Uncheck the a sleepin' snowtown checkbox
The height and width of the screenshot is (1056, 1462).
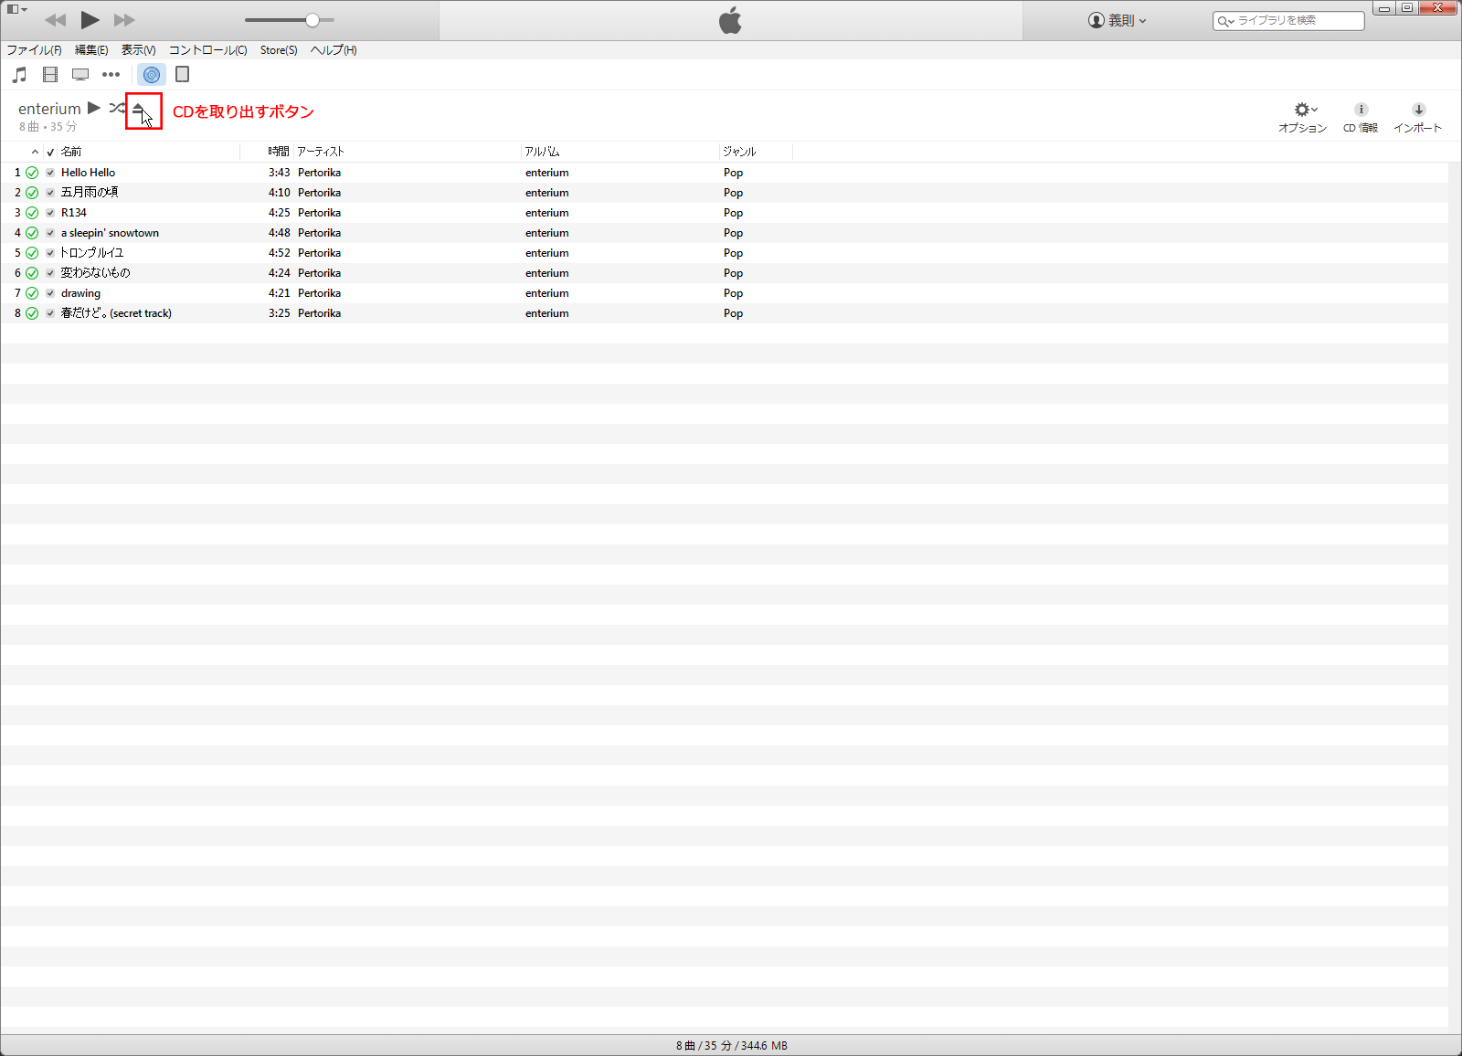click(x=50, y=233)
